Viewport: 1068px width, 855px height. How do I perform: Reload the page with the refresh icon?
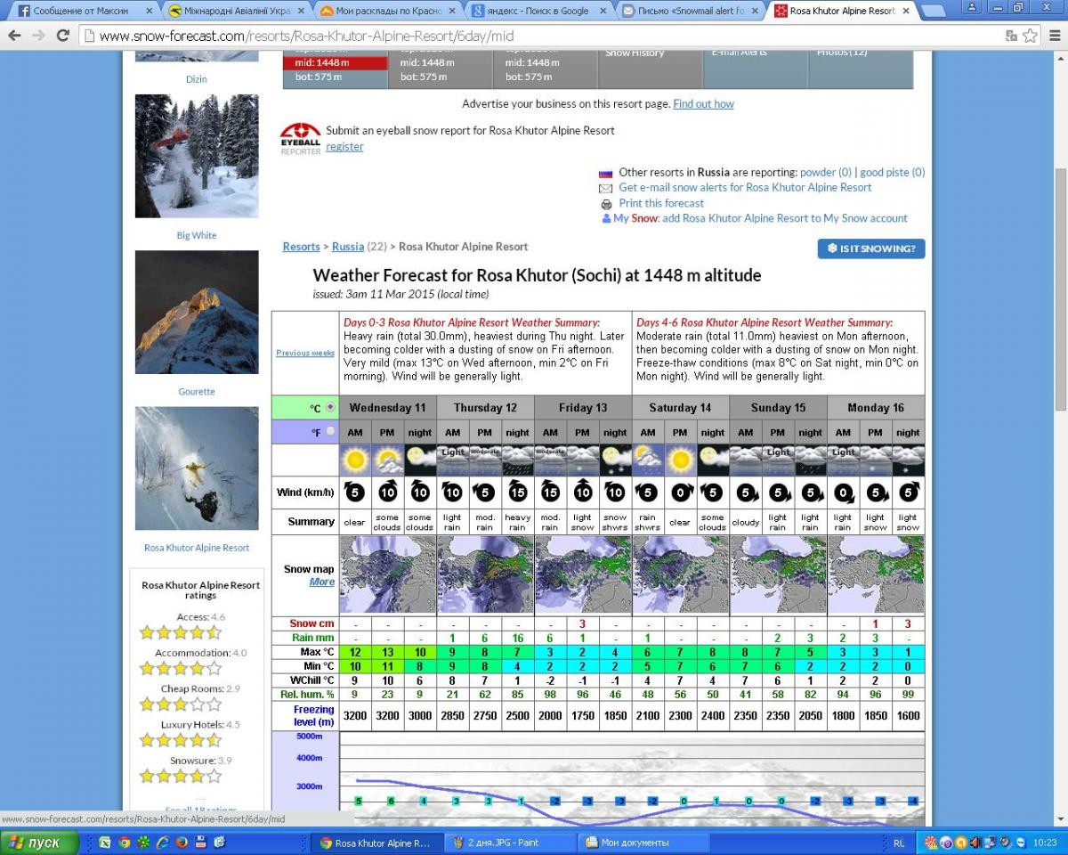[x=62, y=37]
